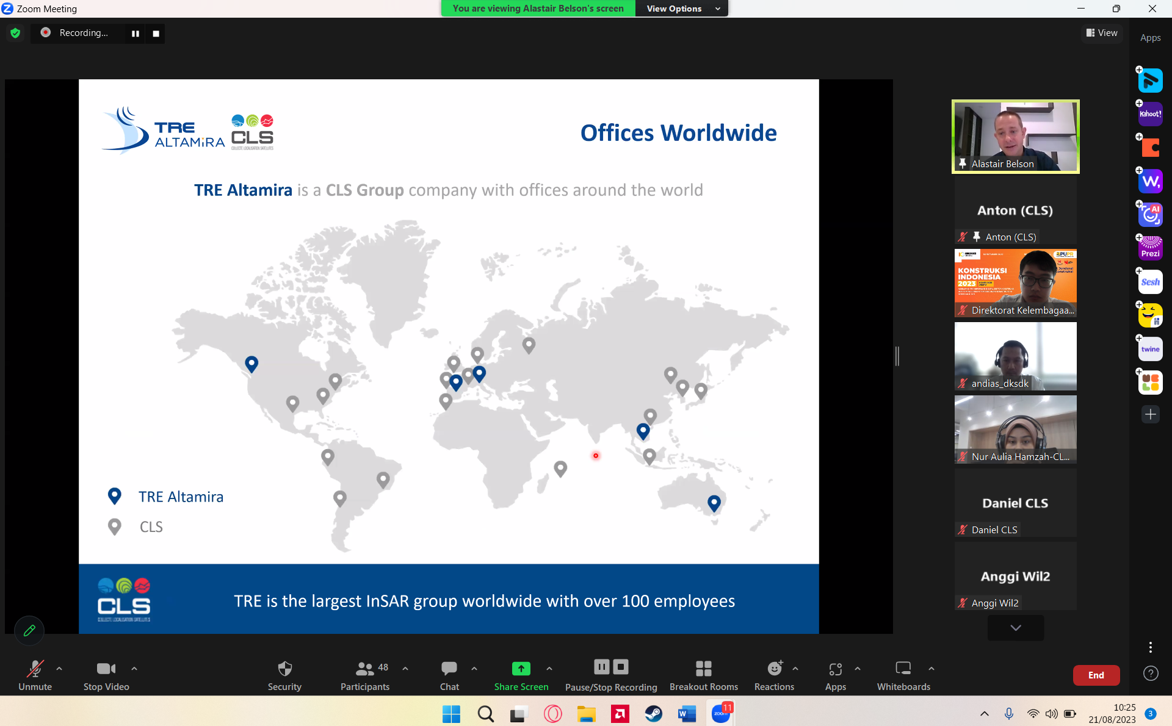Open Apps in the meeting toolbar

(x=836, y=675)
